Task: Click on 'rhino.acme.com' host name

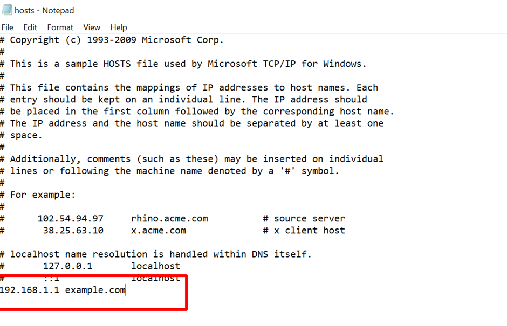Action: click(x=169, y=218)
